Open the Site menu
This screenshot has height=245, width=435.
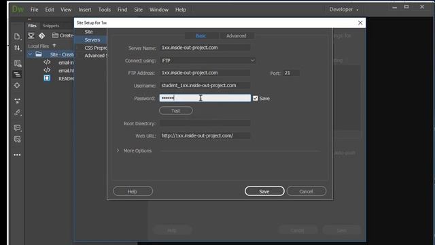(138, 10)
